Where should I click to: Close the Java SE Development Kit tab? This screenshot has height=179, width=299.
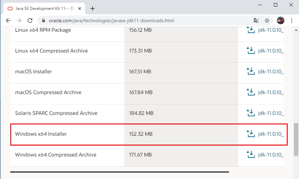(x=80, y=9)
